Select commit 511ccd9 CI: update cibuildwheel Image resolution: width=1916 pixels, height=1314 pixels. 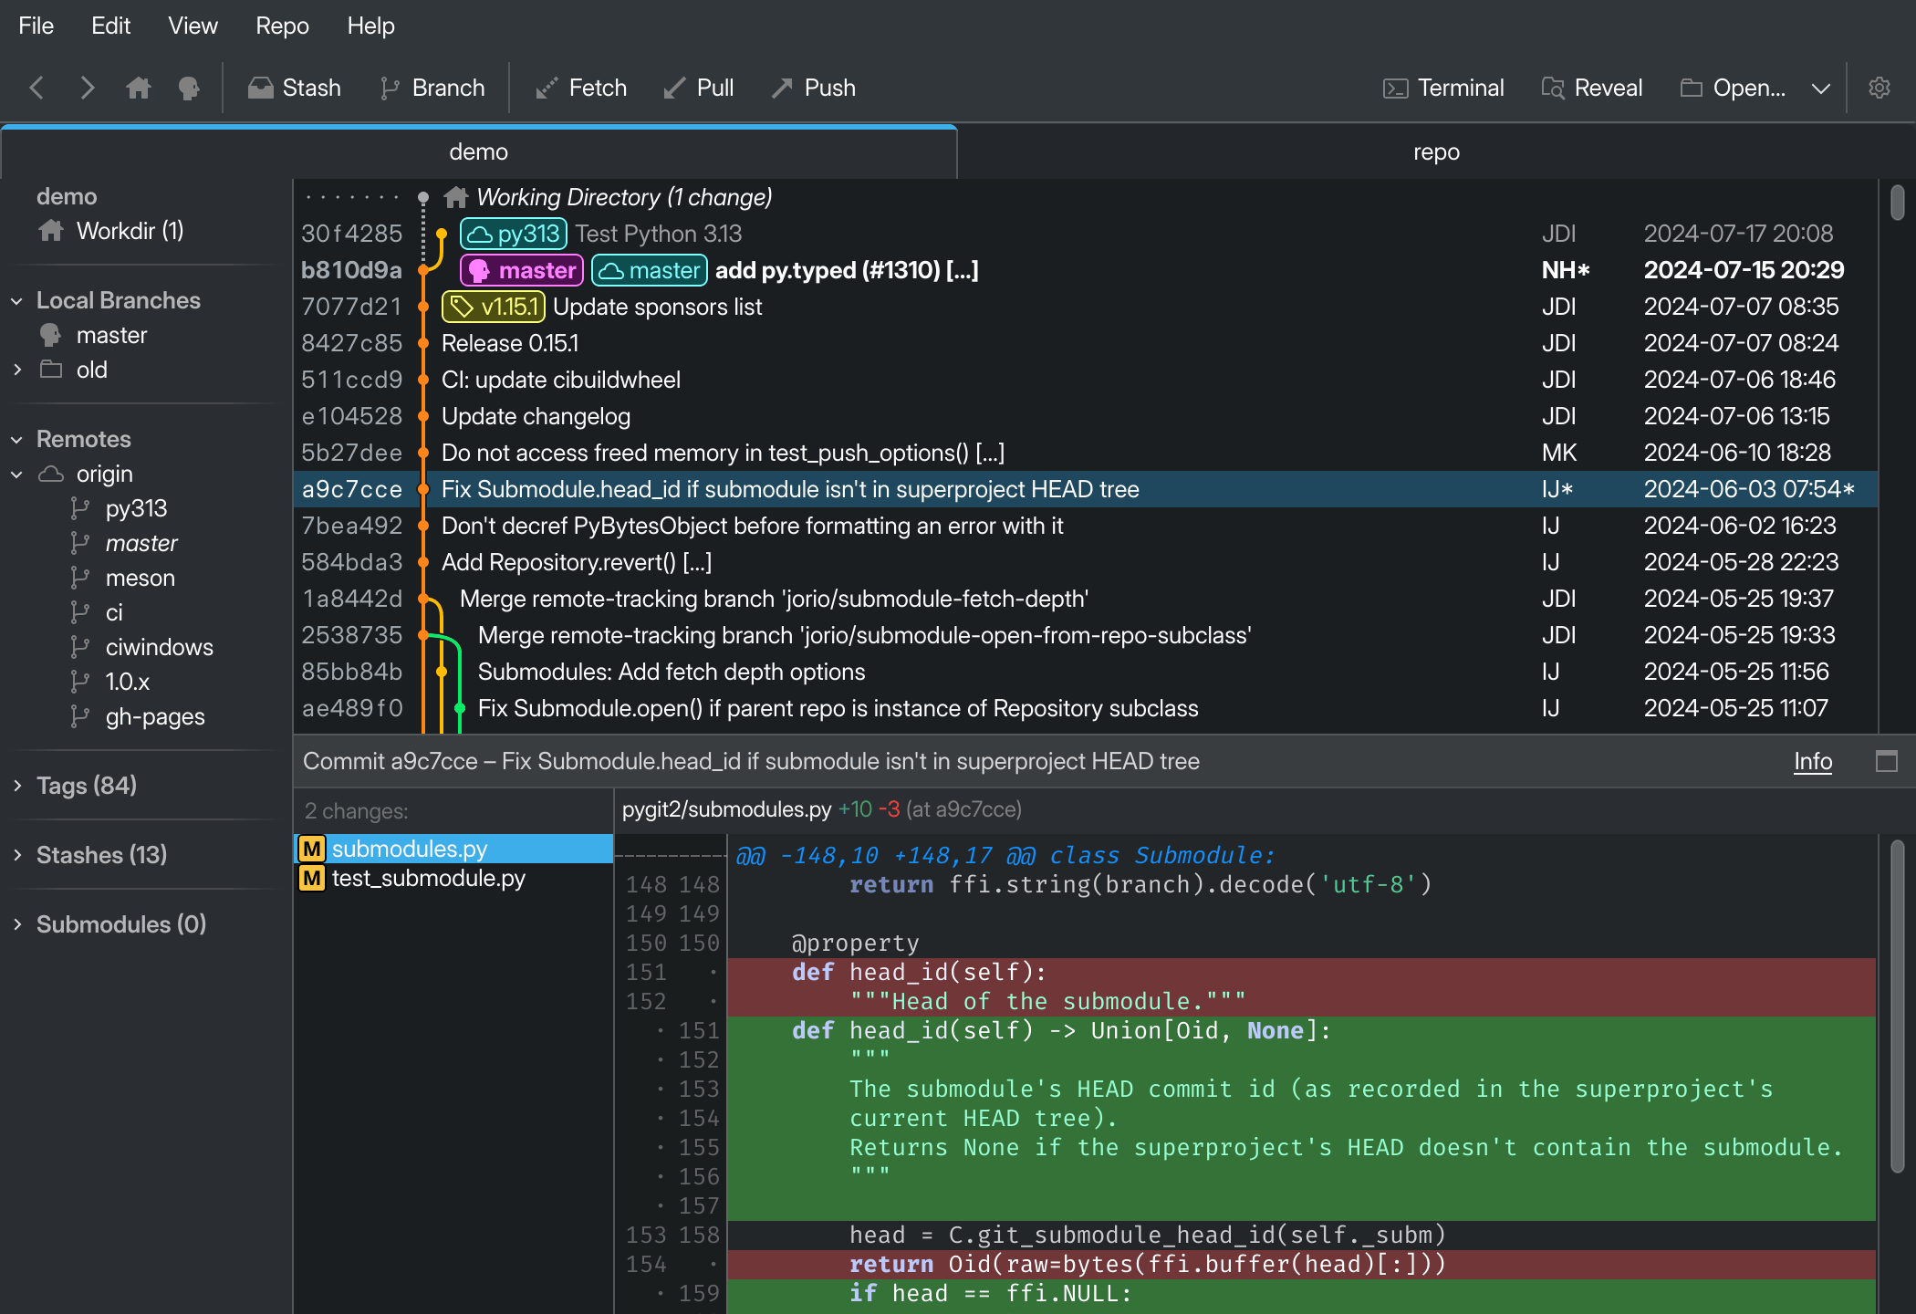[1086, 380]
